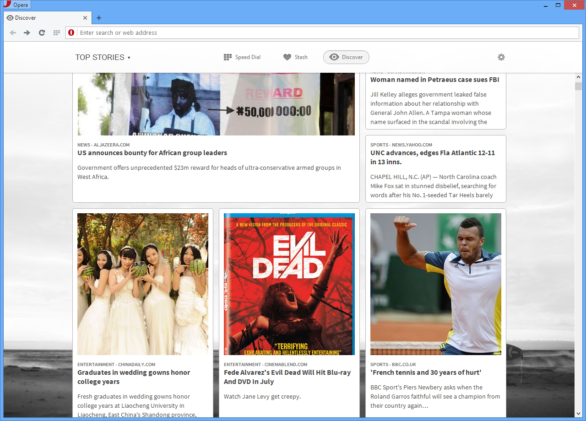586x421 pixels.
Task: Open the Opera menu button
Action: tap(17, 5)
